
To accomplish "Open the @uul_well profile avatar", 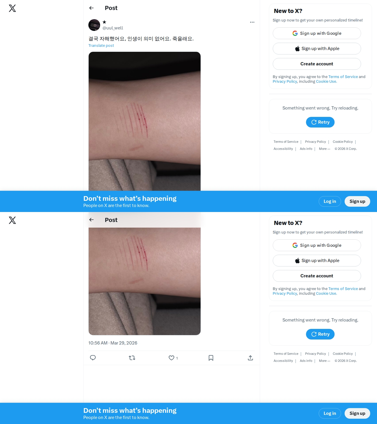I will pyautogui.click(x=94, y=25).
